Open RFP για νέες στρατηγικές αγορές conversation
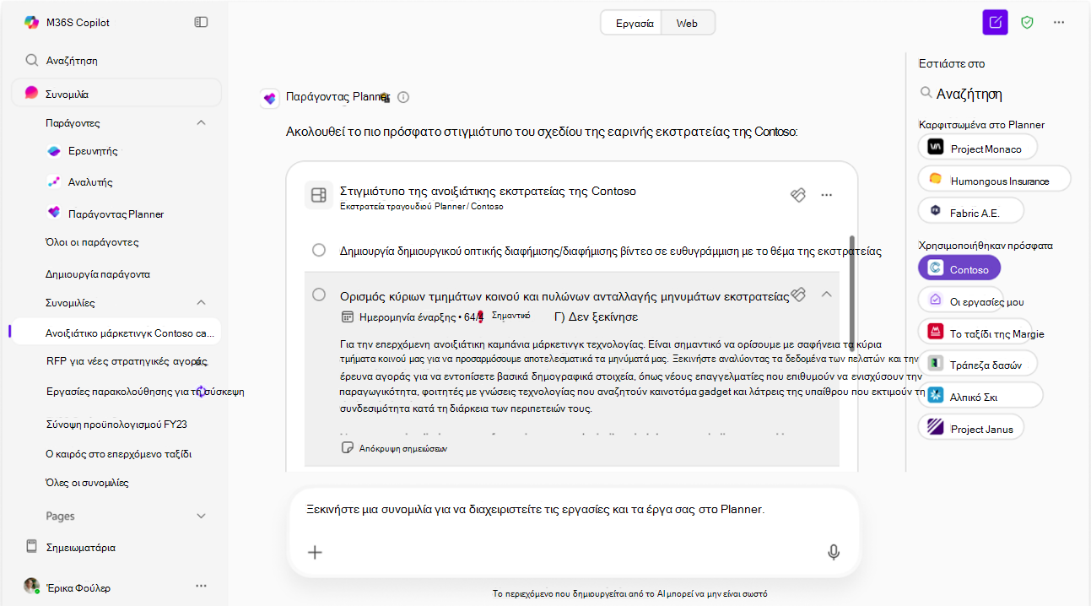Screen dimensions: 1091x606 127,361
